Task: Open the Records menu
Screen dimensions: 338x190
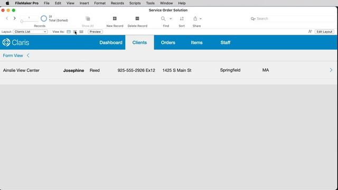Action: pyautogui.click(x=117, y=3)
